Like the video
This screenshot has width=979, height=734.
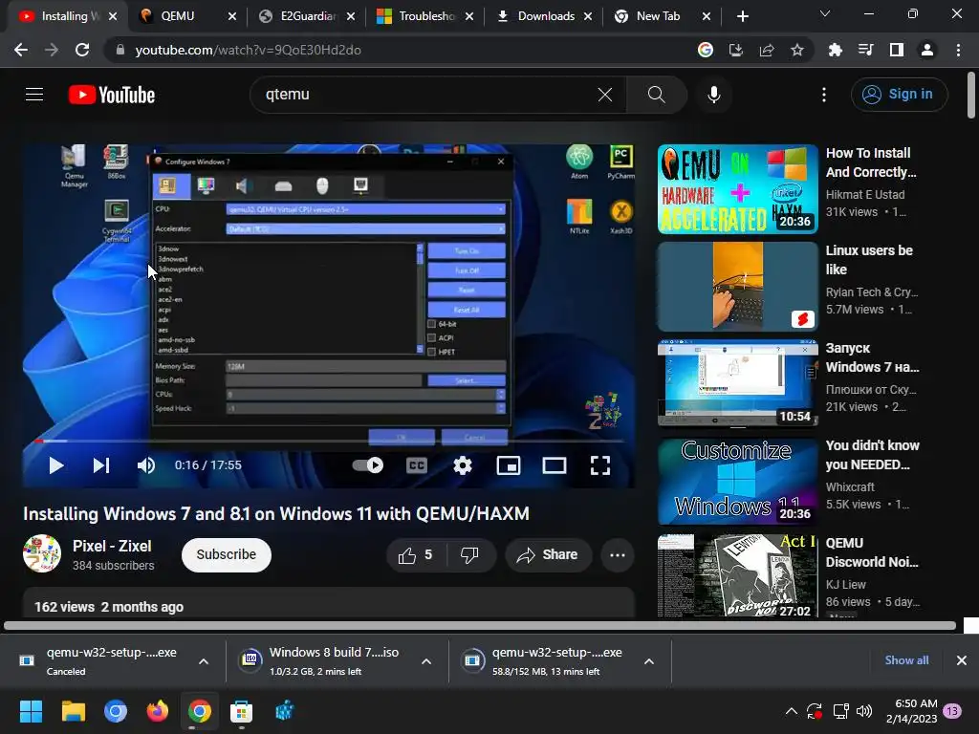click(417, 555)
